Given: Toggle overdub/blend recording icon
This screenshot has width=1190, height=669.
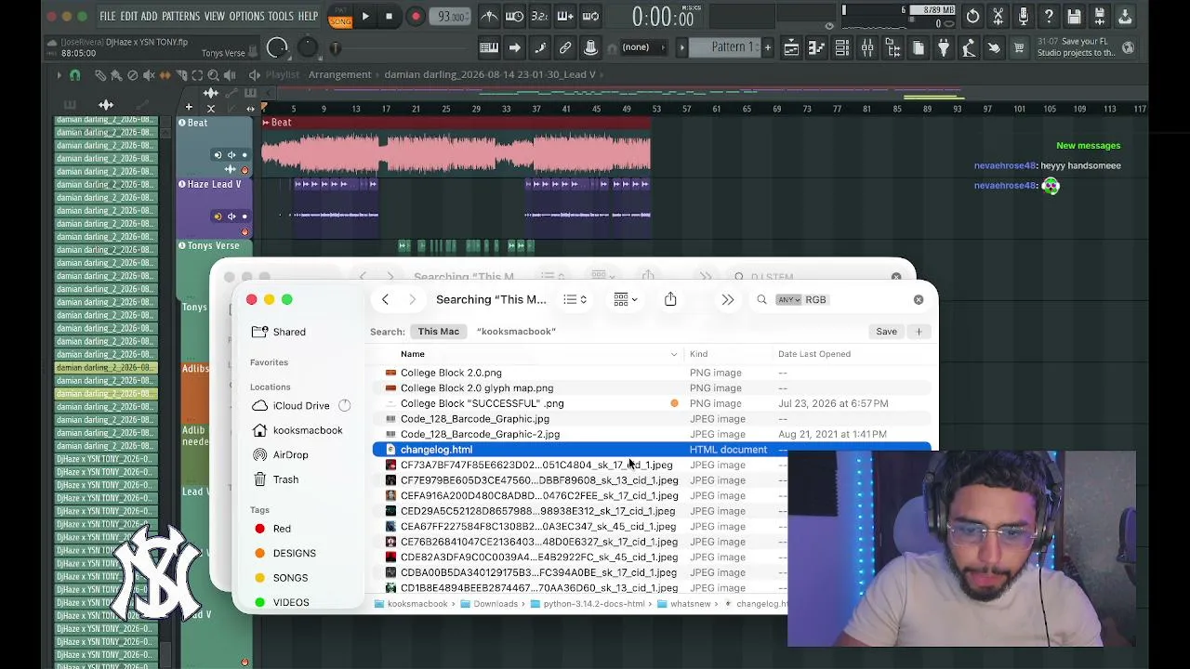Looking at the screenshot, I should pyautogui.click(x=564, y=16).
